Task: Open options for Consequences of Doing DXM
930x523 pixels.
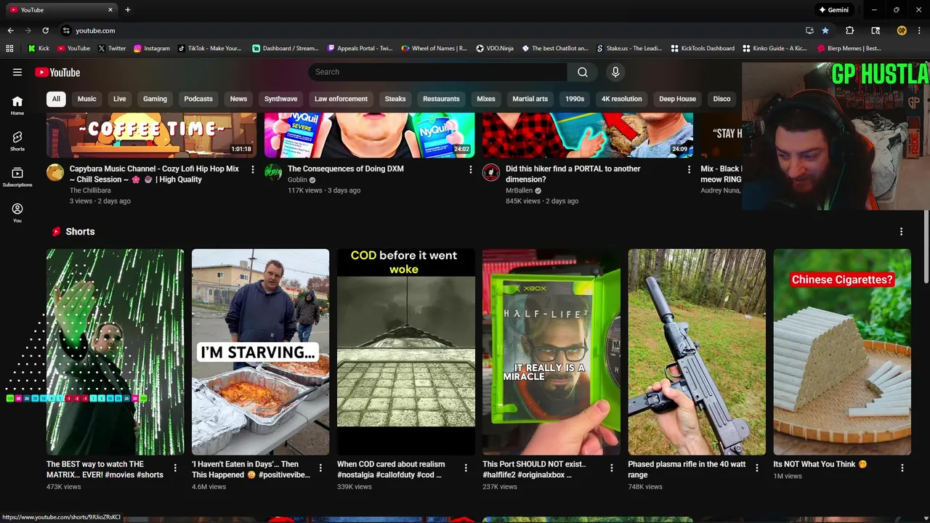Action: [471, 169]
